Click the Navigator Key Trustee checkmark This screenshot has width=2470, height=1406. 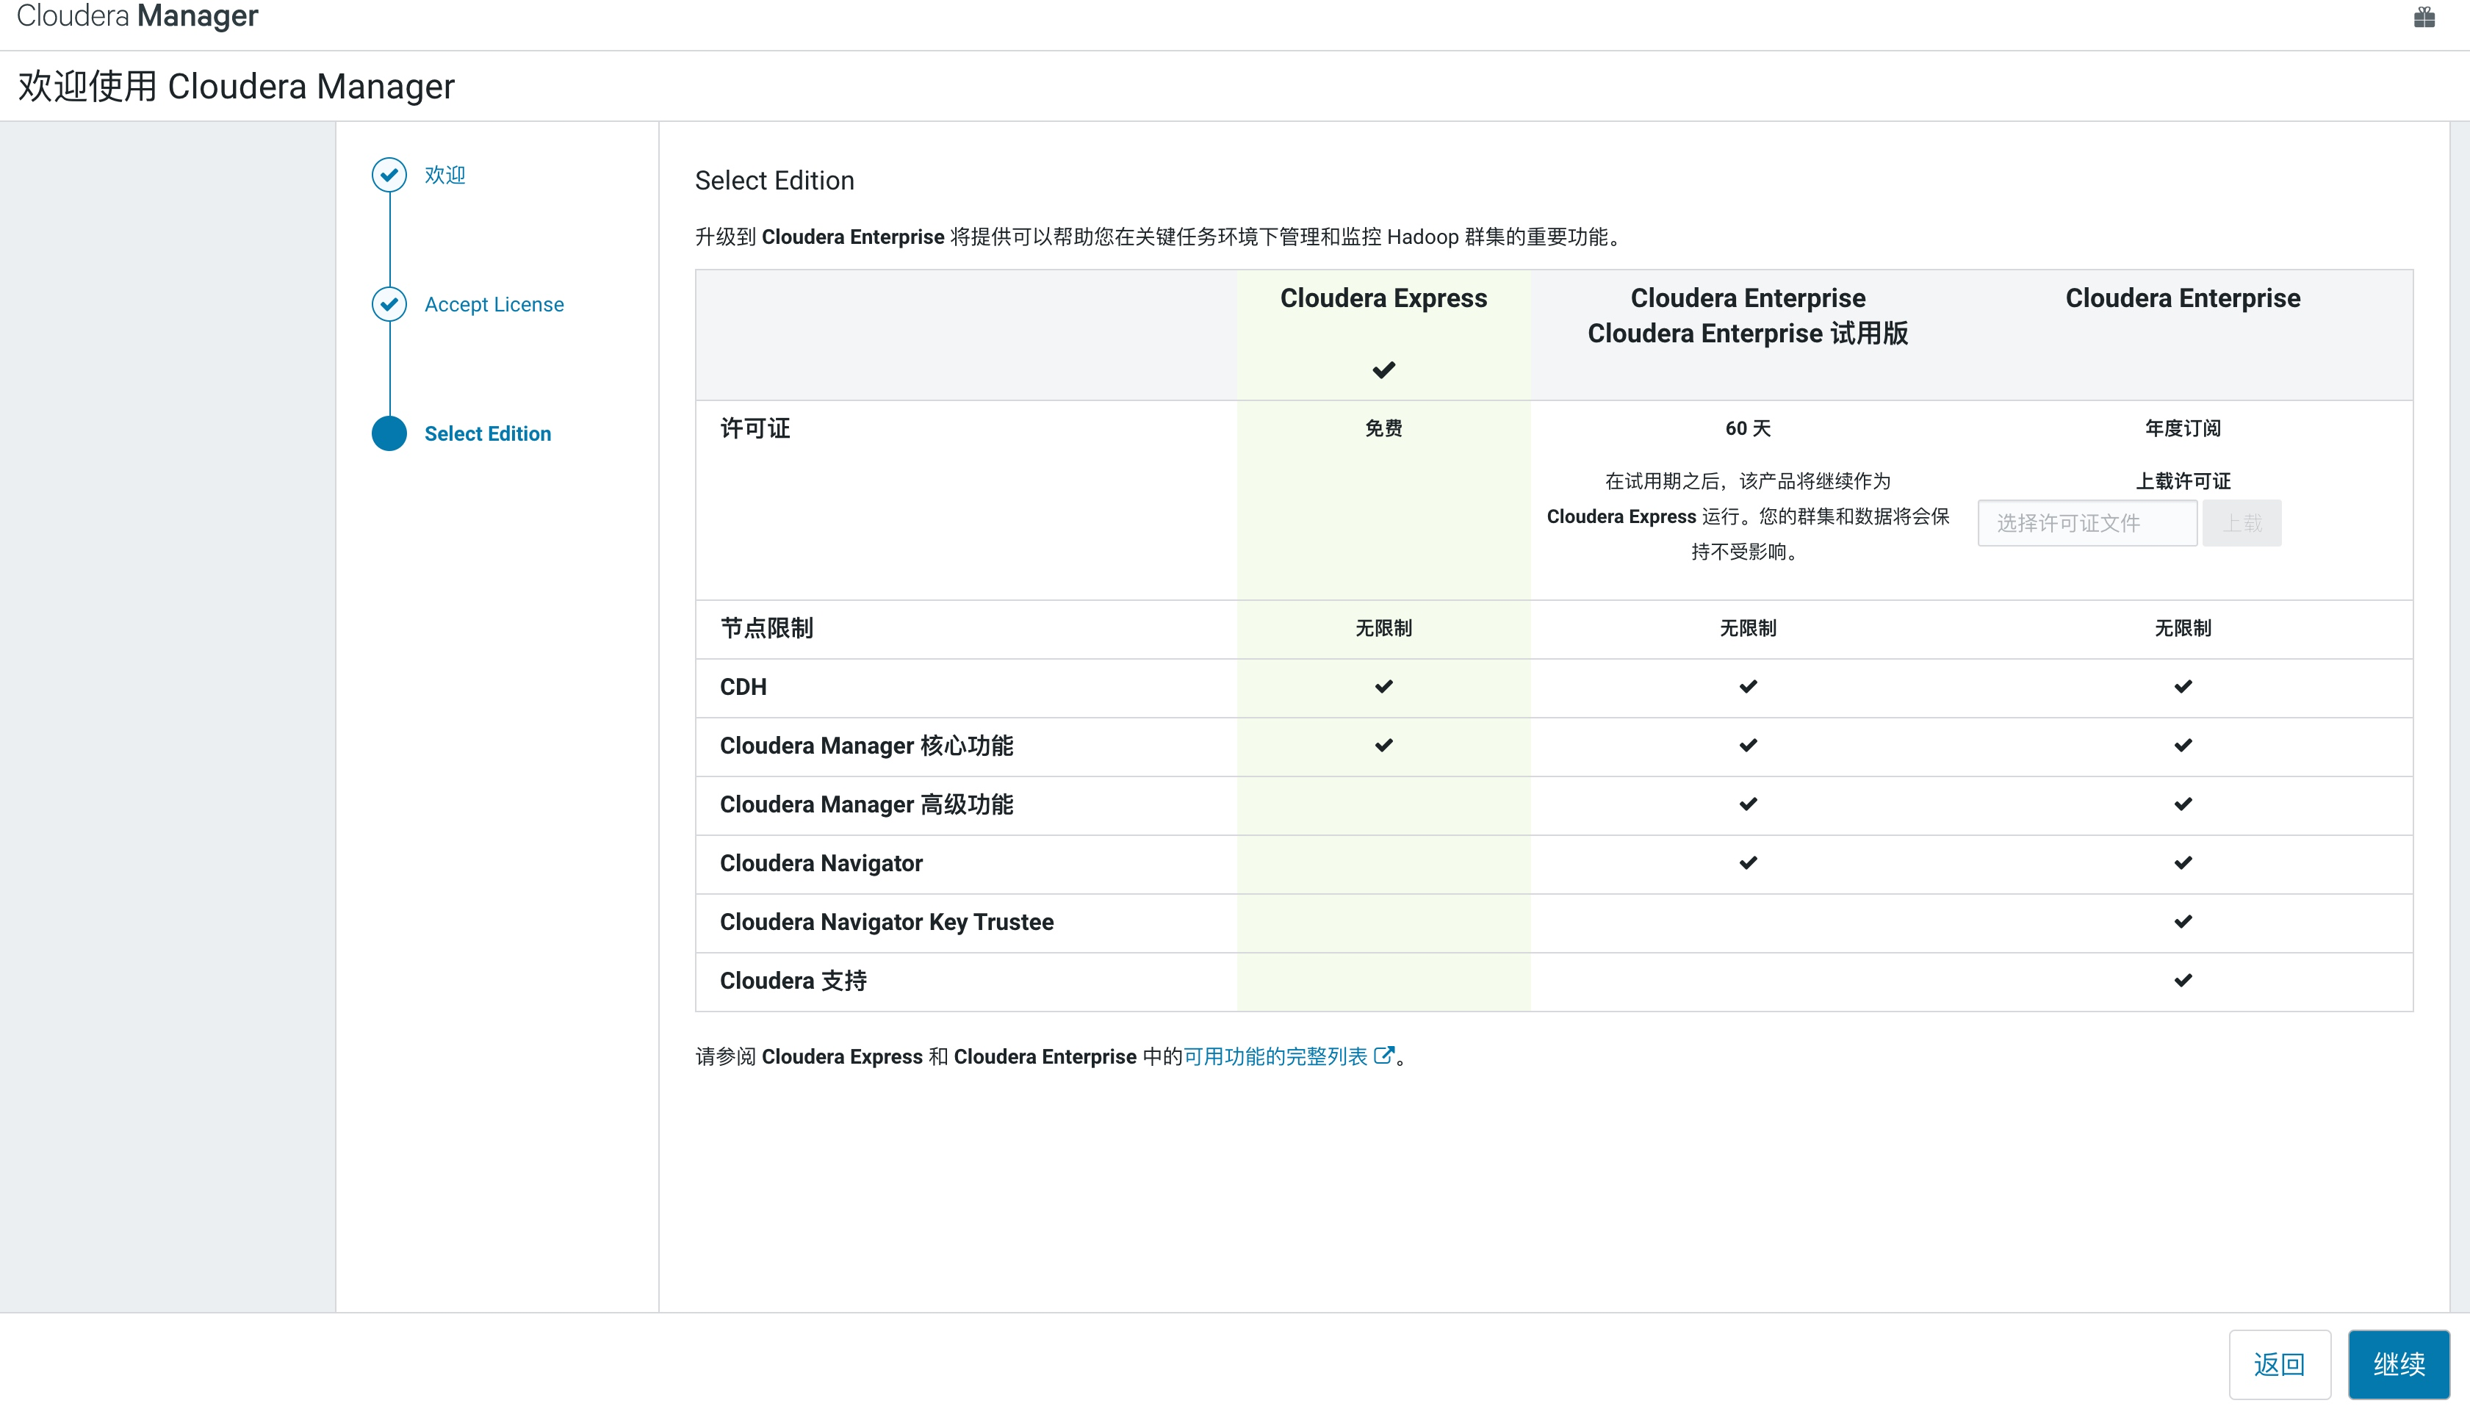2182,922
